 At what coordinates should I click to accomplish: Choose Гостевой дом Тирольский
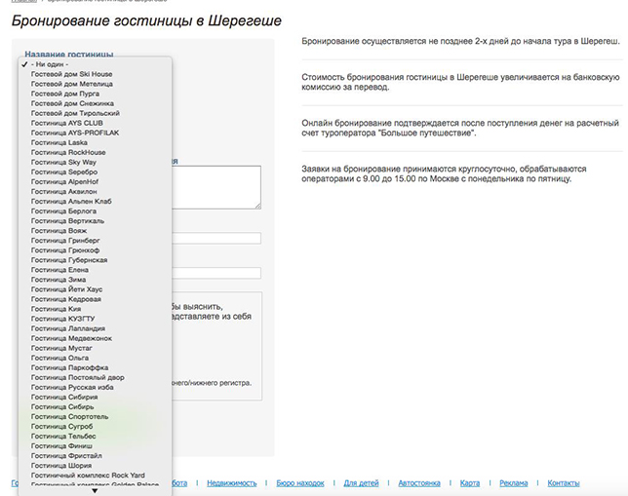[x=95, y=113]
